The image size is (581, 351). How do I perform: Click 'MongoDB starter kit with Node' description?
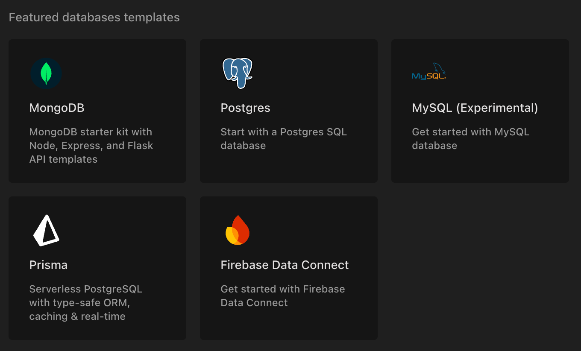point(91,146)
